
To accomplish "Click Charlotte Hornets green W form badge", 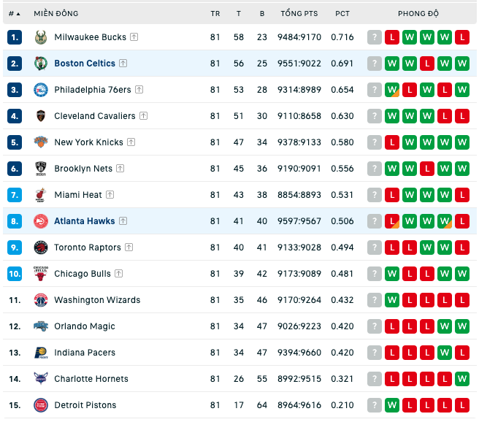I will (x=462, y=379).
